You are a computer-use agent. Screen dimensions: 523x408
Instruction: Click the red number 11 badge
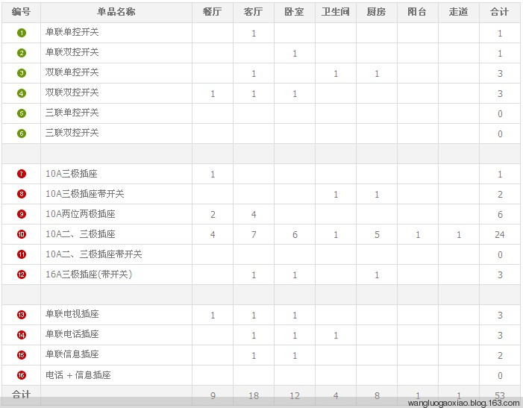tap(22, 254)
